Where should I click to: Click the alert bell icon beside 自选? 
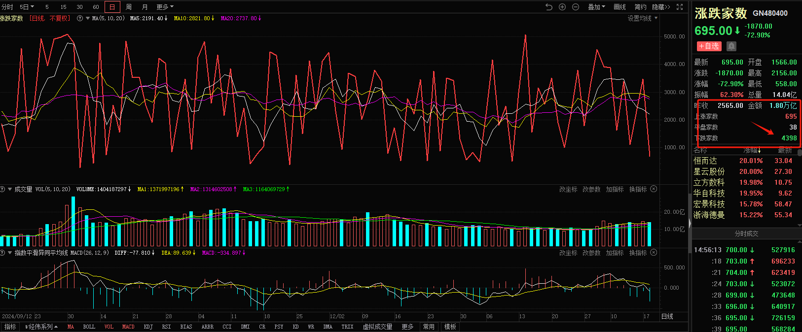tap(731, 46)
